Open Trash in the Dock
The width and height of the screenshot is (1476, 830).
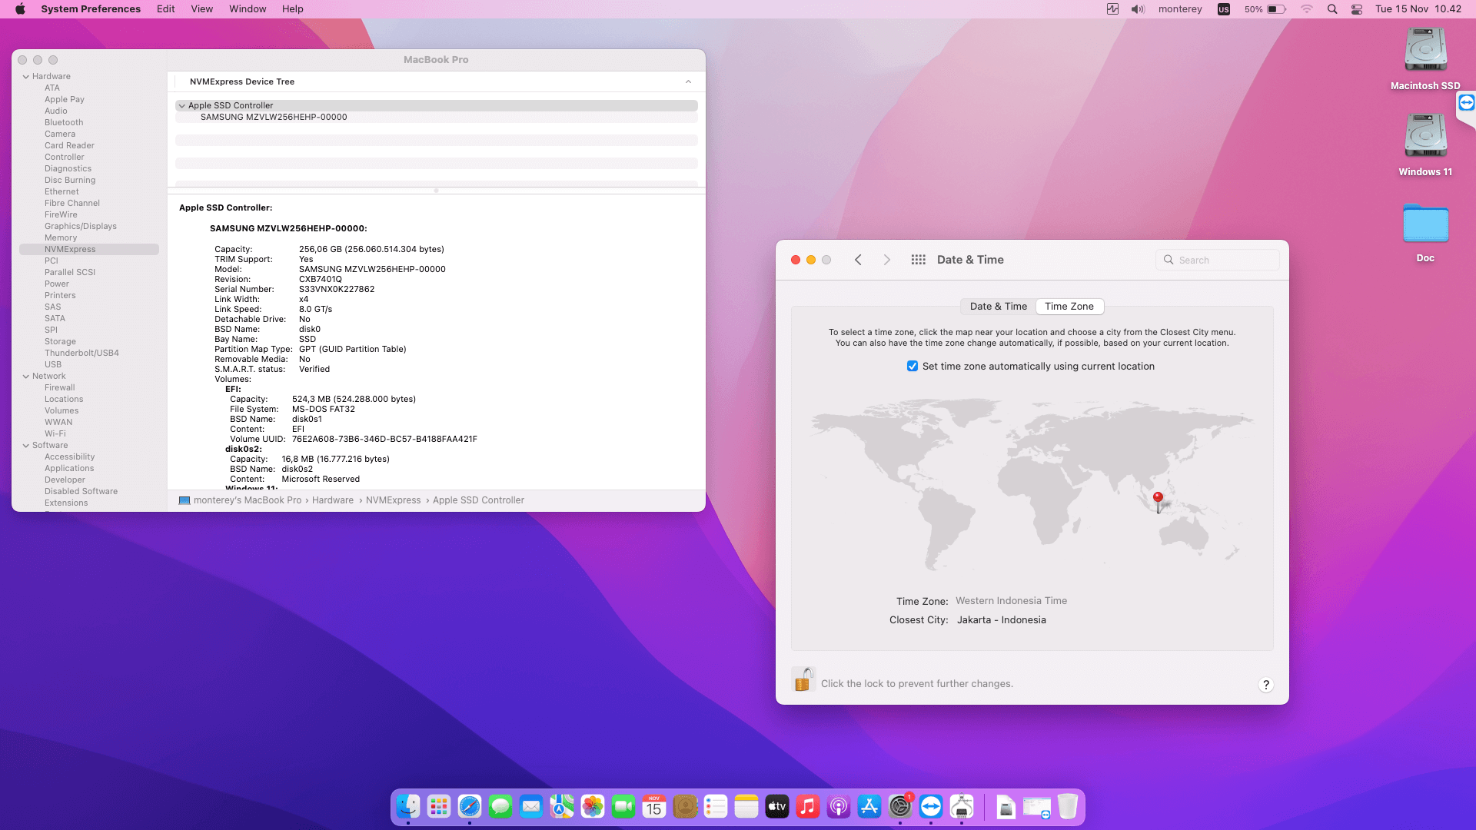1068,806
